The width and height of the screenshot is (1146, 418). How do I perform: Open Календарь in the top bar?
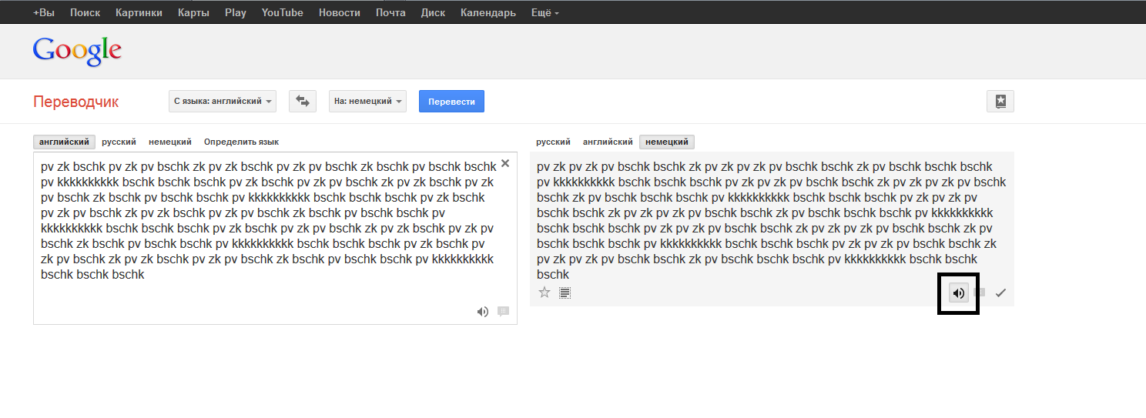pyautogui.click(x=488, y=12)
